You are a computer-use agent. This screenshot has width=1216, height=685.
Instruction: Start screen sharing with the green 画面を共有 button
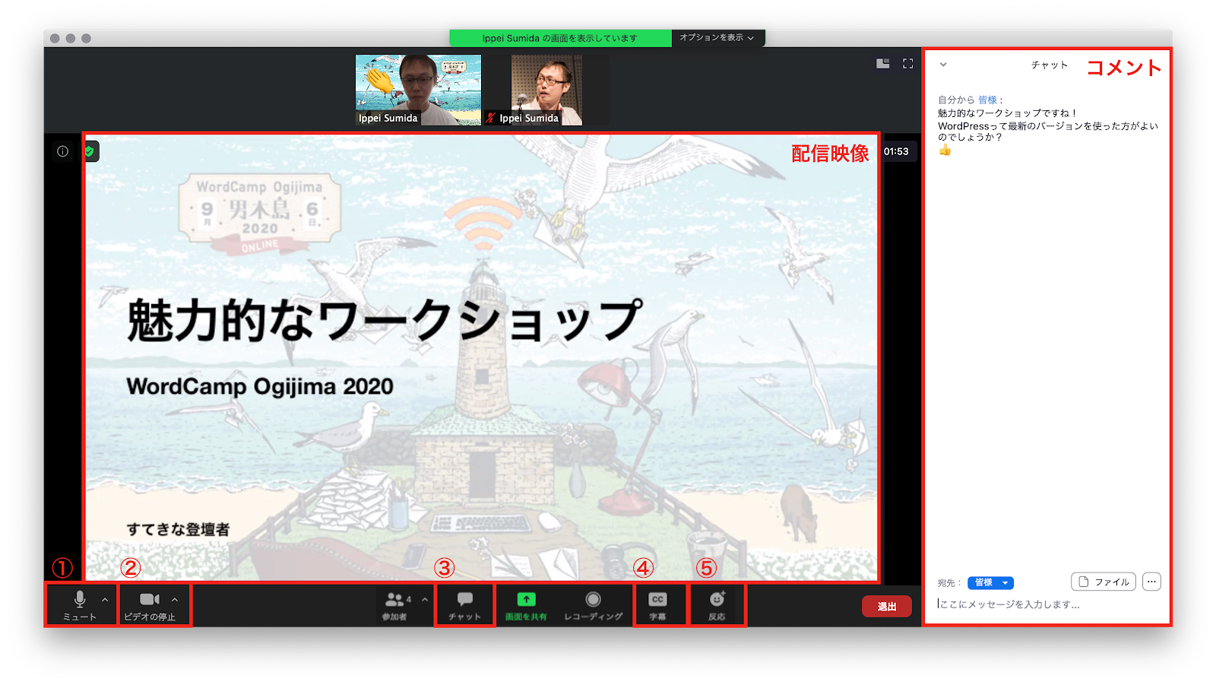pyautogui.click(x=526, y=606)
